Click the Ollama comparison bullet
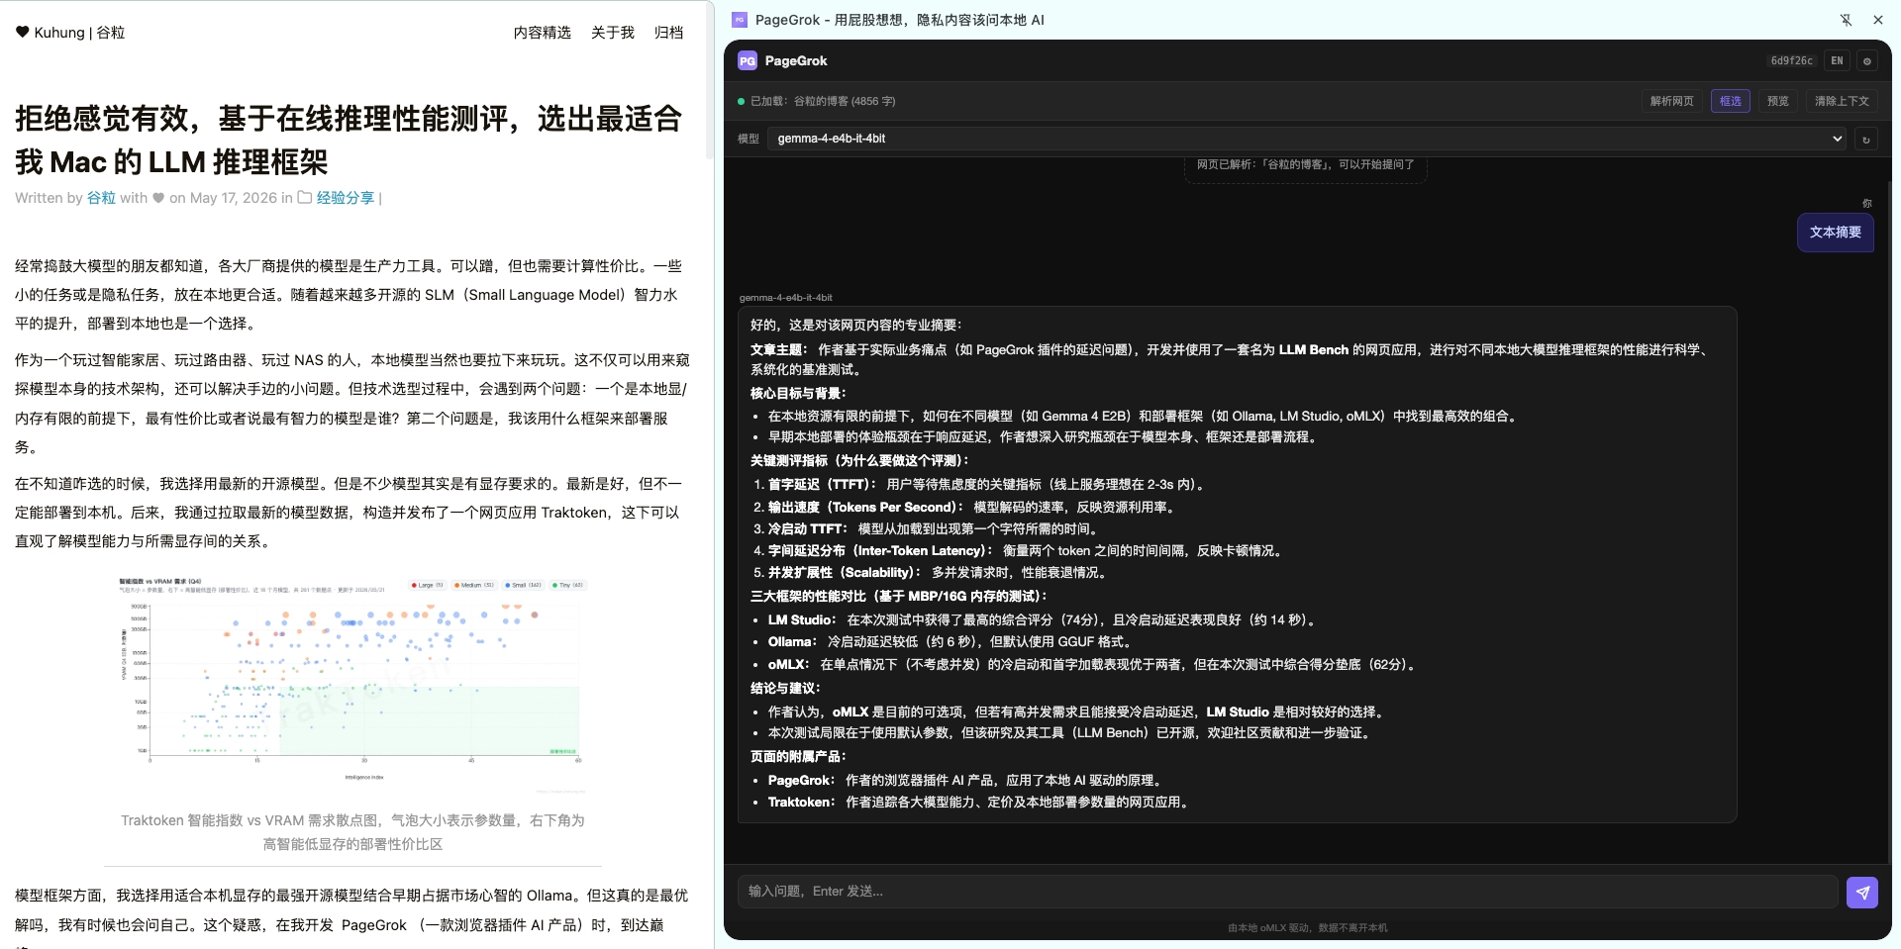The width and height of the screenshot is (1901, 949). click(x=952, y=642)
